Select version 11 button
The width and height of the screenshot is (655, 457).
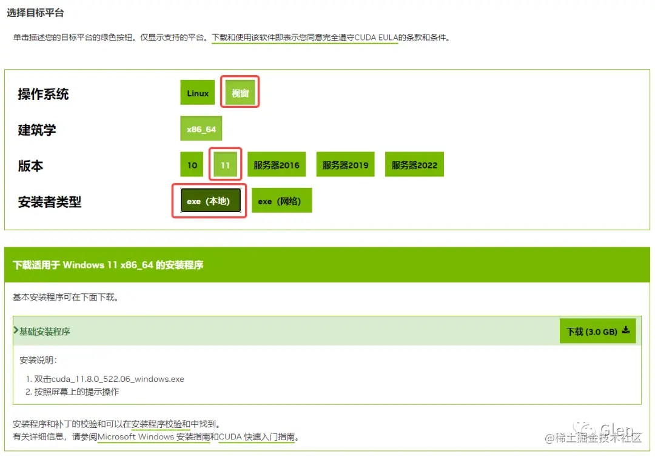[x=225, y=164]
